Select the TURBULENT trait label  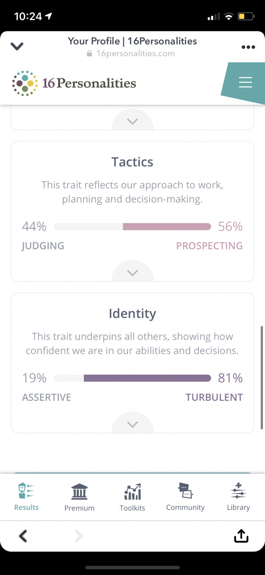click(214, 397)
